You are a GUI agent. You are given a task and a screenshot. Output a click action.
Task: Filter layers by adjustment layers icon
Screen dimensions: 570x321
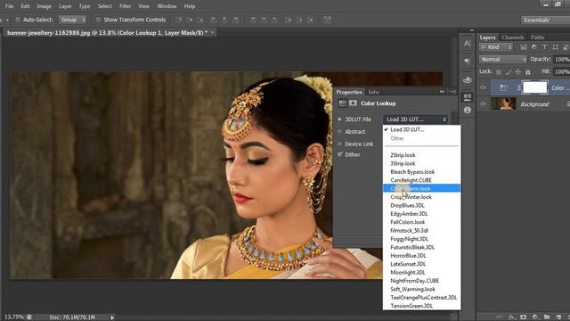tap(534, 47)
